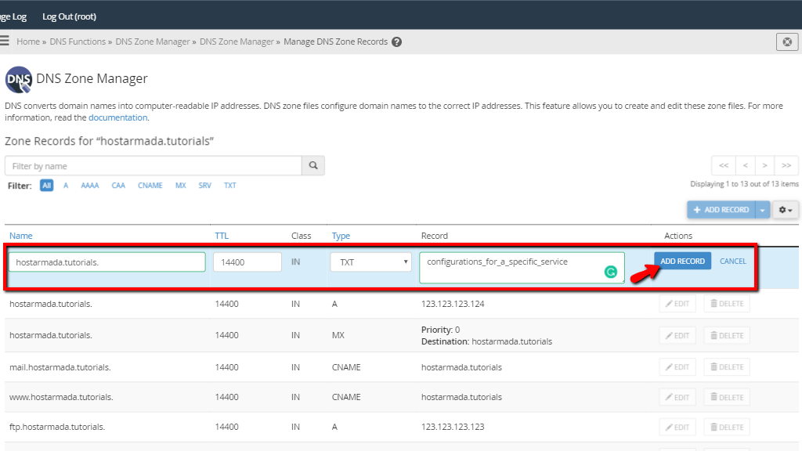Filter records by TXT type
Image resolution: width=802 pixels, height=451 pixels.
(230, 186)
